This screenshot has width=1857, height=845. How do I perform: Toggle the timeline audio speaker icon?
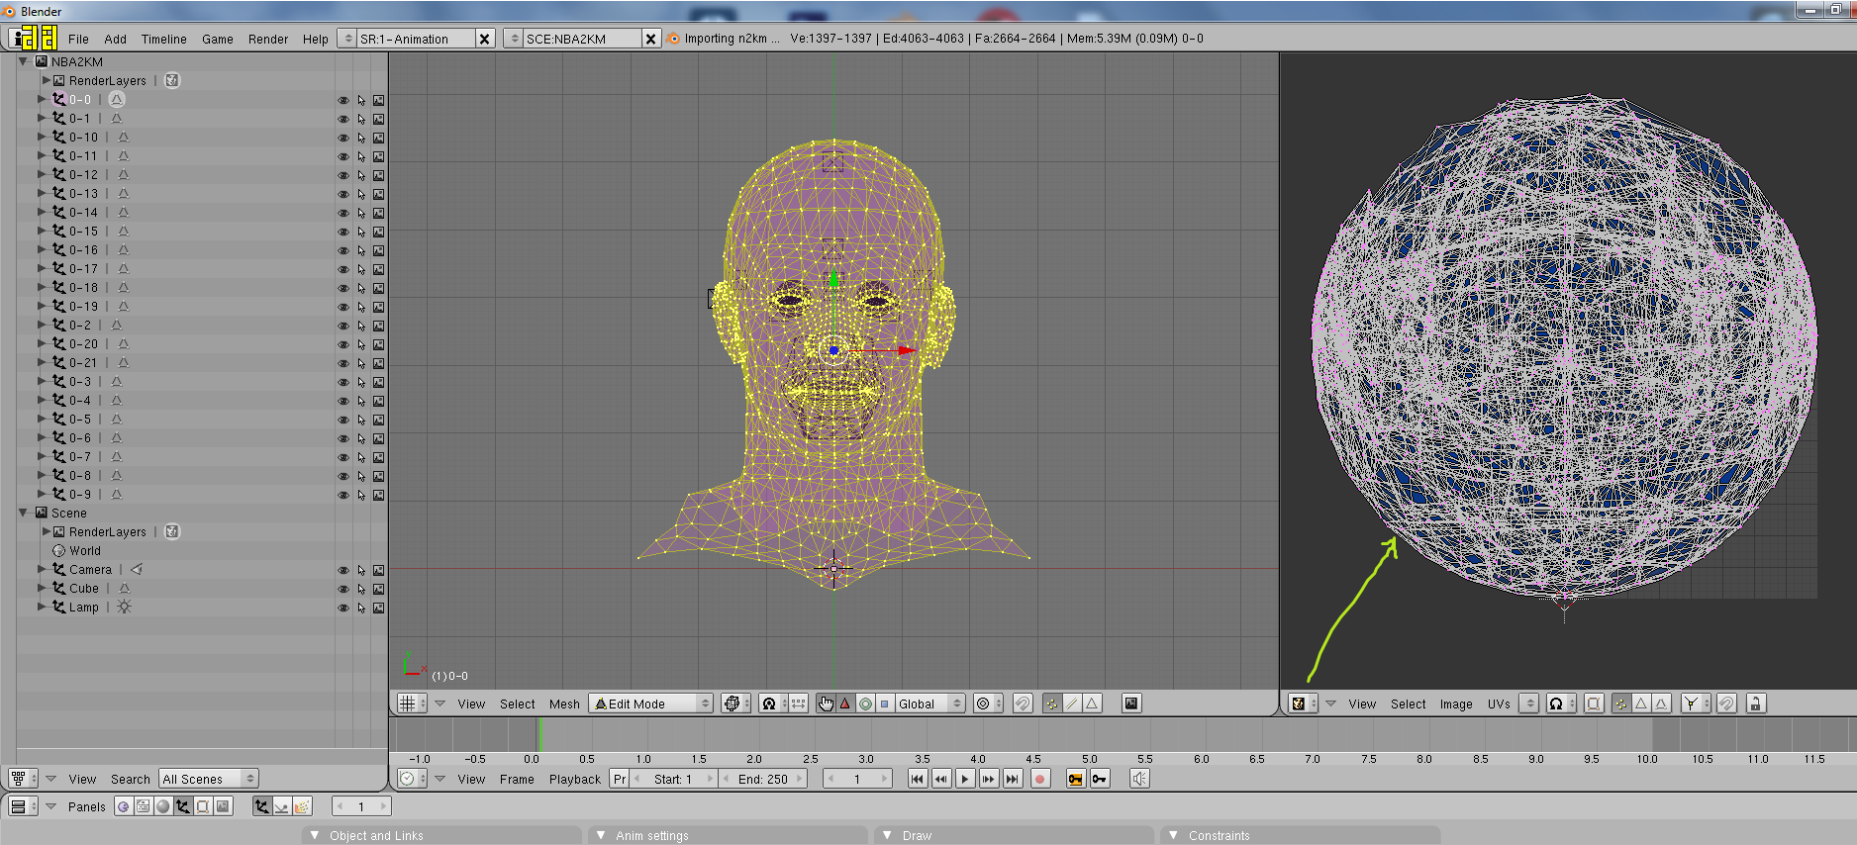[1139, 779]
